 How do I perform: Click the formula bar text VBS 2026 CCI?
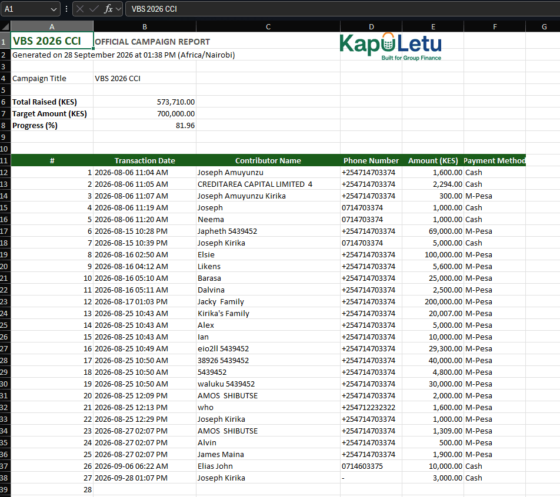[x=154, y=9]
